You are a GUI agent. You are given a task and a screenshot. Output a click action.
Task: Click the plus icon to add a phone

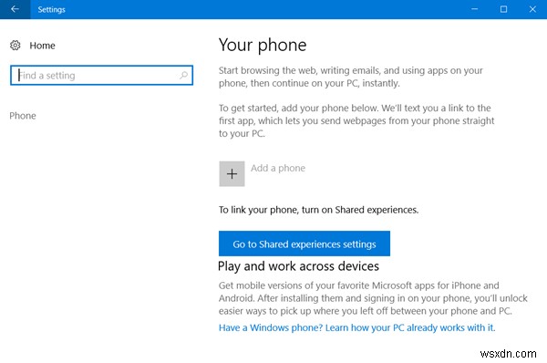coord(232,173)
